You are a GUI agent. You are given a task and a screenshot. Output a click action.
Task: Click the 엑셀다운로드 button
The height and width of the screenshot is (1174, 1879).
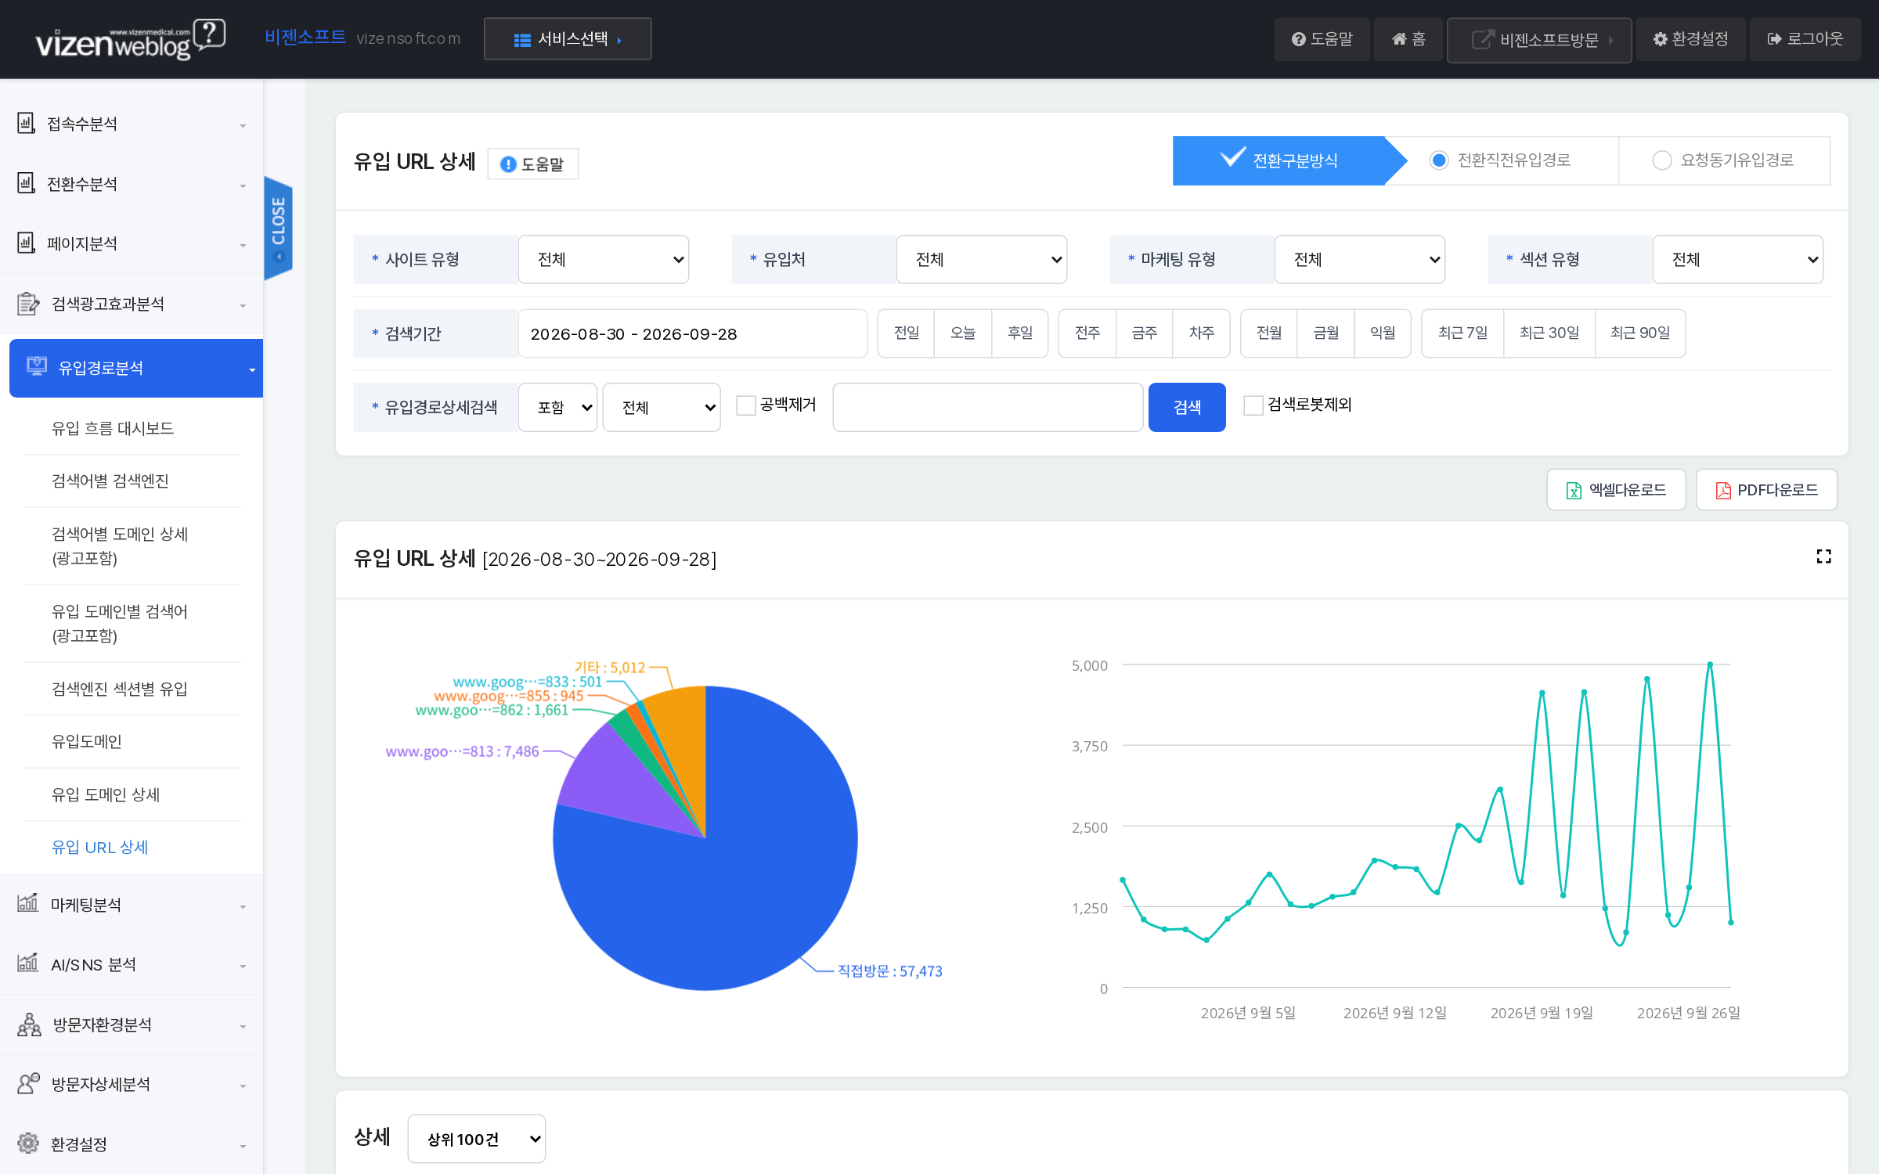(1616, 490)
